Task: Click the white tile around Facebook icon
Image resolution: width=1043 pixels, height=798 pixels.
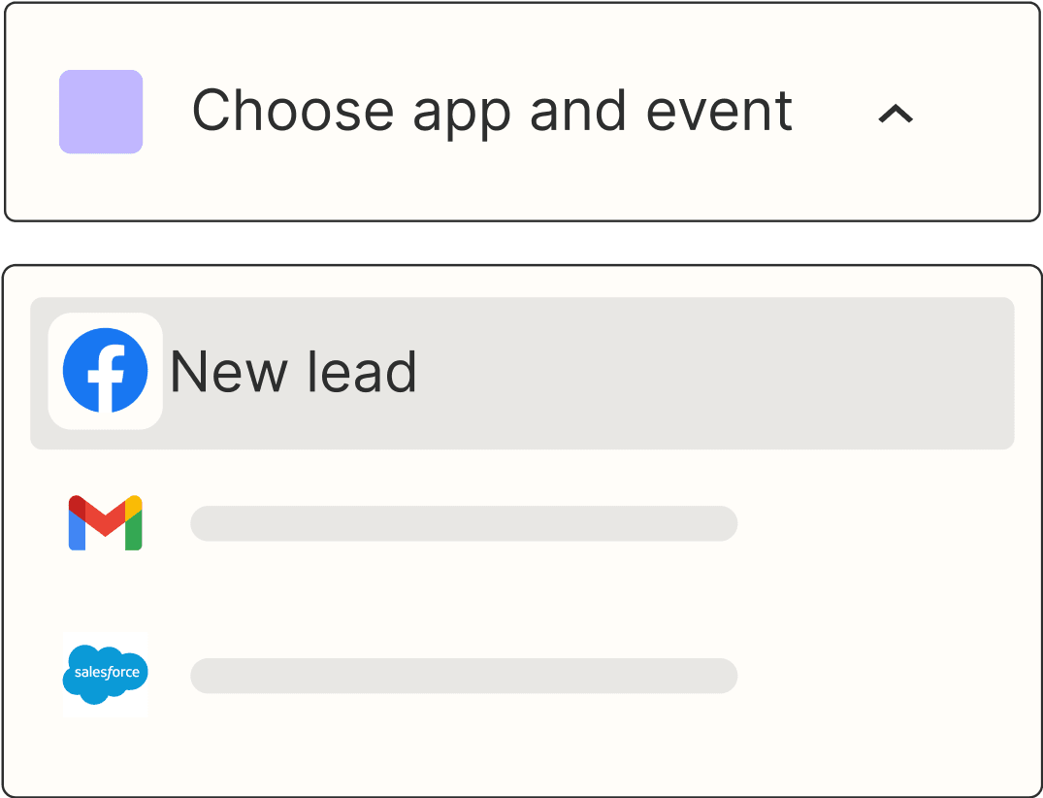Action: (x=105, y=371)
